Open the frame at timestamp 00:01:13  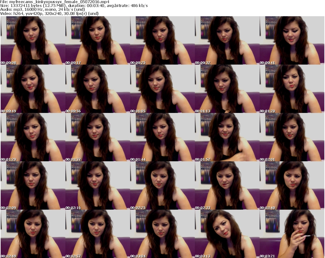(x=227, y=89)
